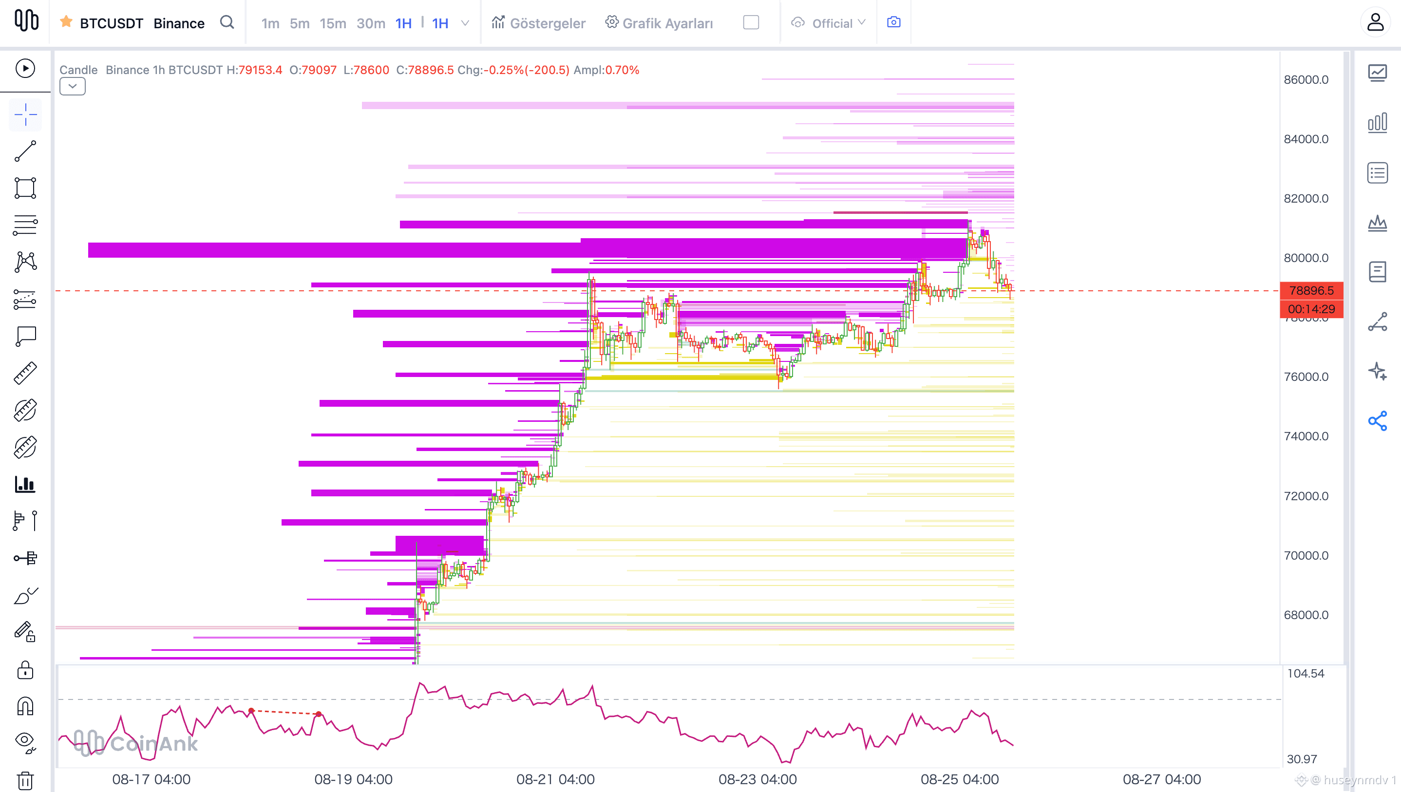Viewport: 1401px width, 792px height.
Task: Toggle the pencil lock drawing mode
Action: tap(25, 633)
